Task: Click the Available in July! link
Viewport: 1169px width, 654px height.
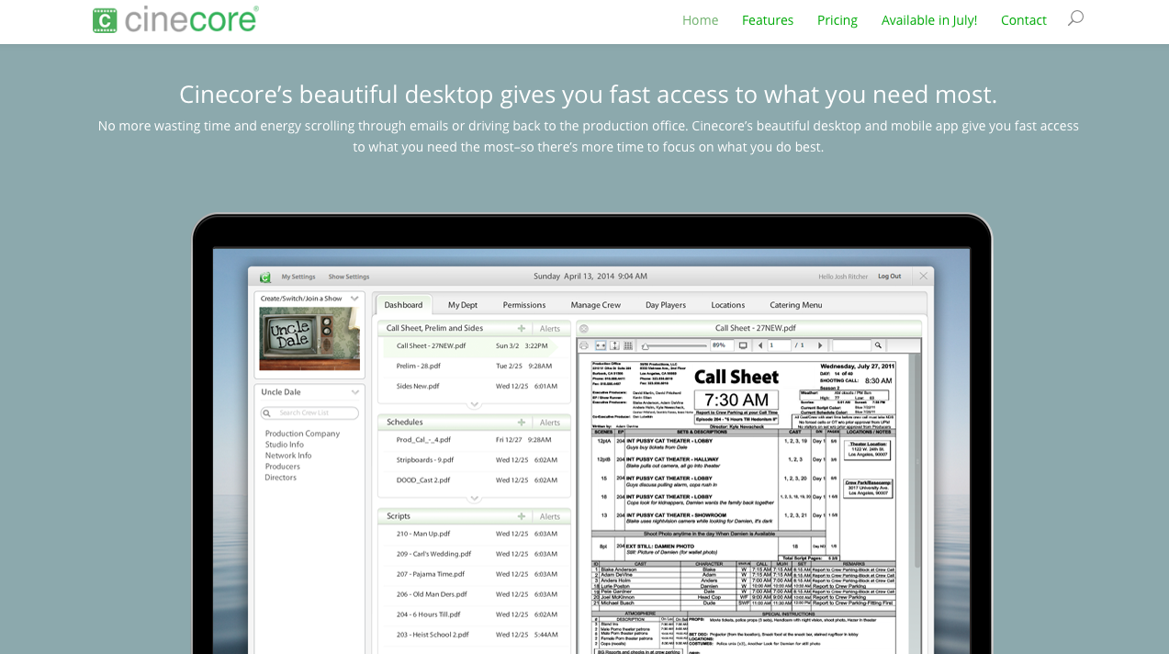Action: tap(929, 20)
